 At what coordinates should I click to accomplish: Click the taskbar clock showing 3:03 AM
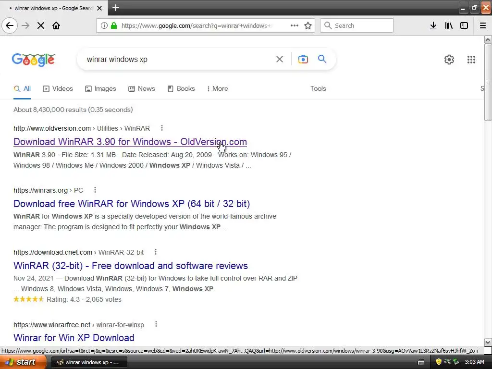click(474, 362)
